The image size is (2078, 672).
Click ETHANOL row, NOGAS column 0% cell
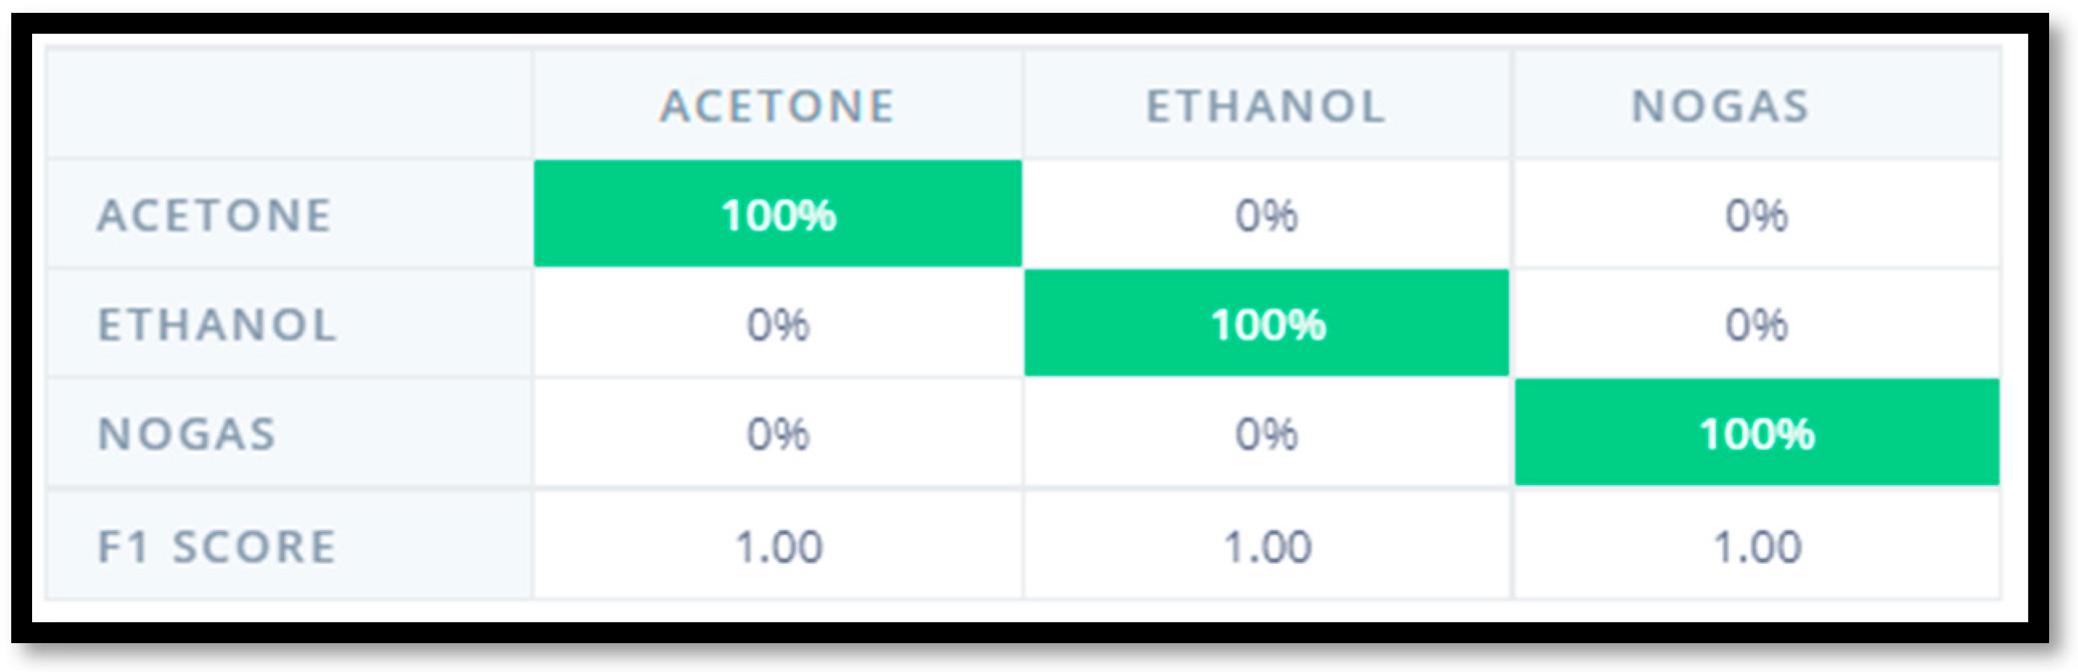[1756, 324]
